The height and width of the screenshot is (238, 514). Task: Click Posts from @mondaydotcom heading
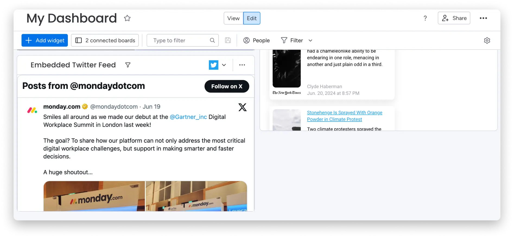click(x=84, y=86)
